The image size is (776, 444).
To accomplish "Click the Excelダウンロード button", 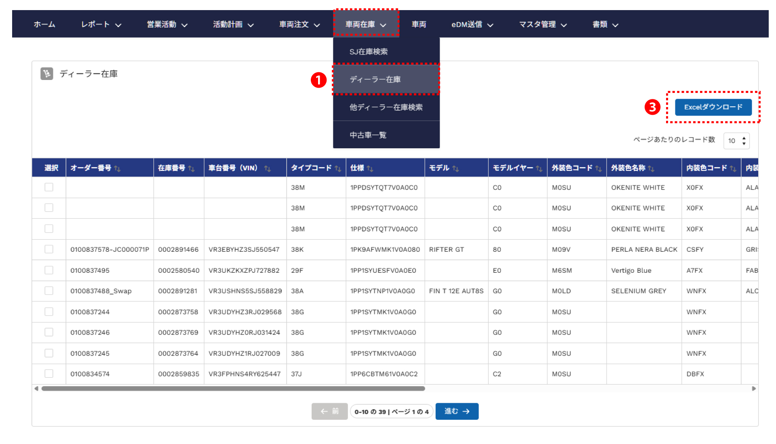I will click(713, 107).
